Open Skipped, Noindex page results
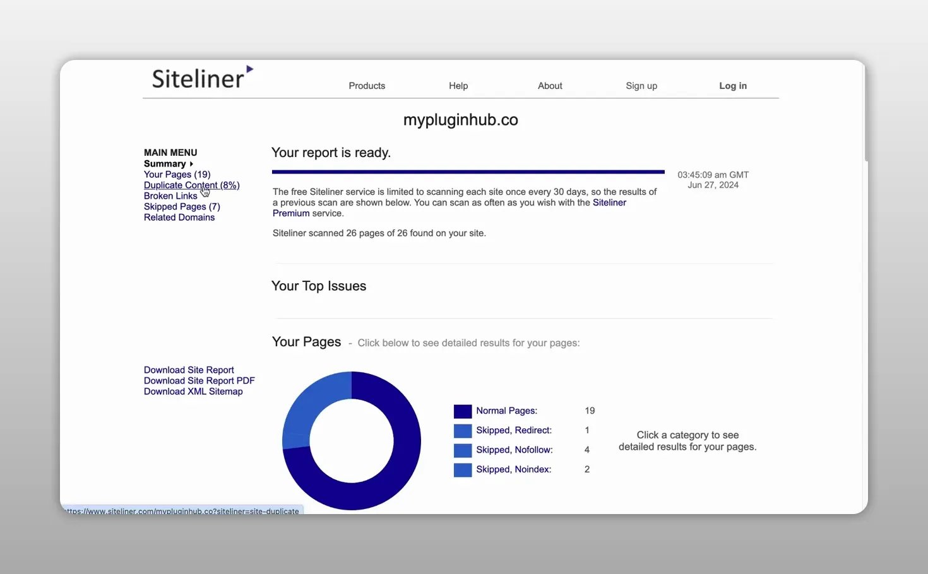928x574 pixels. click(x=514, y=469)
